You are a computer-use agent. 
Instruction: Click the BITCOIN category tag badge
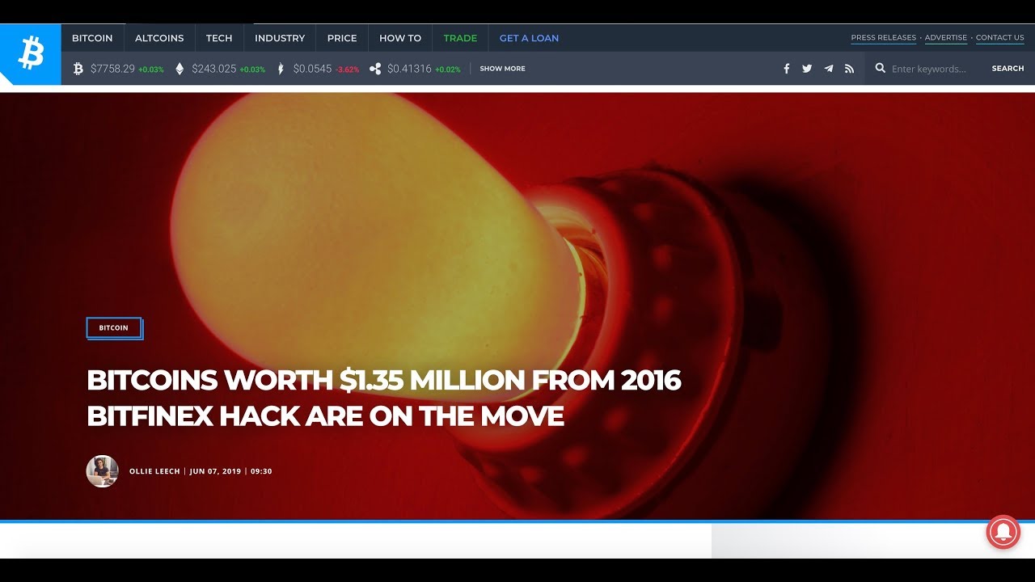(x=114, y=328)
